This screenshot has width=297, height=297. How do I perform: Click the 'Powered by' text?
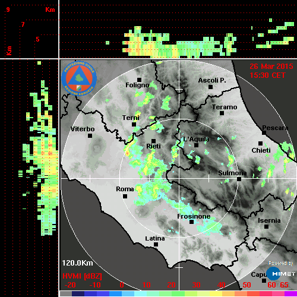pos(281,263)
